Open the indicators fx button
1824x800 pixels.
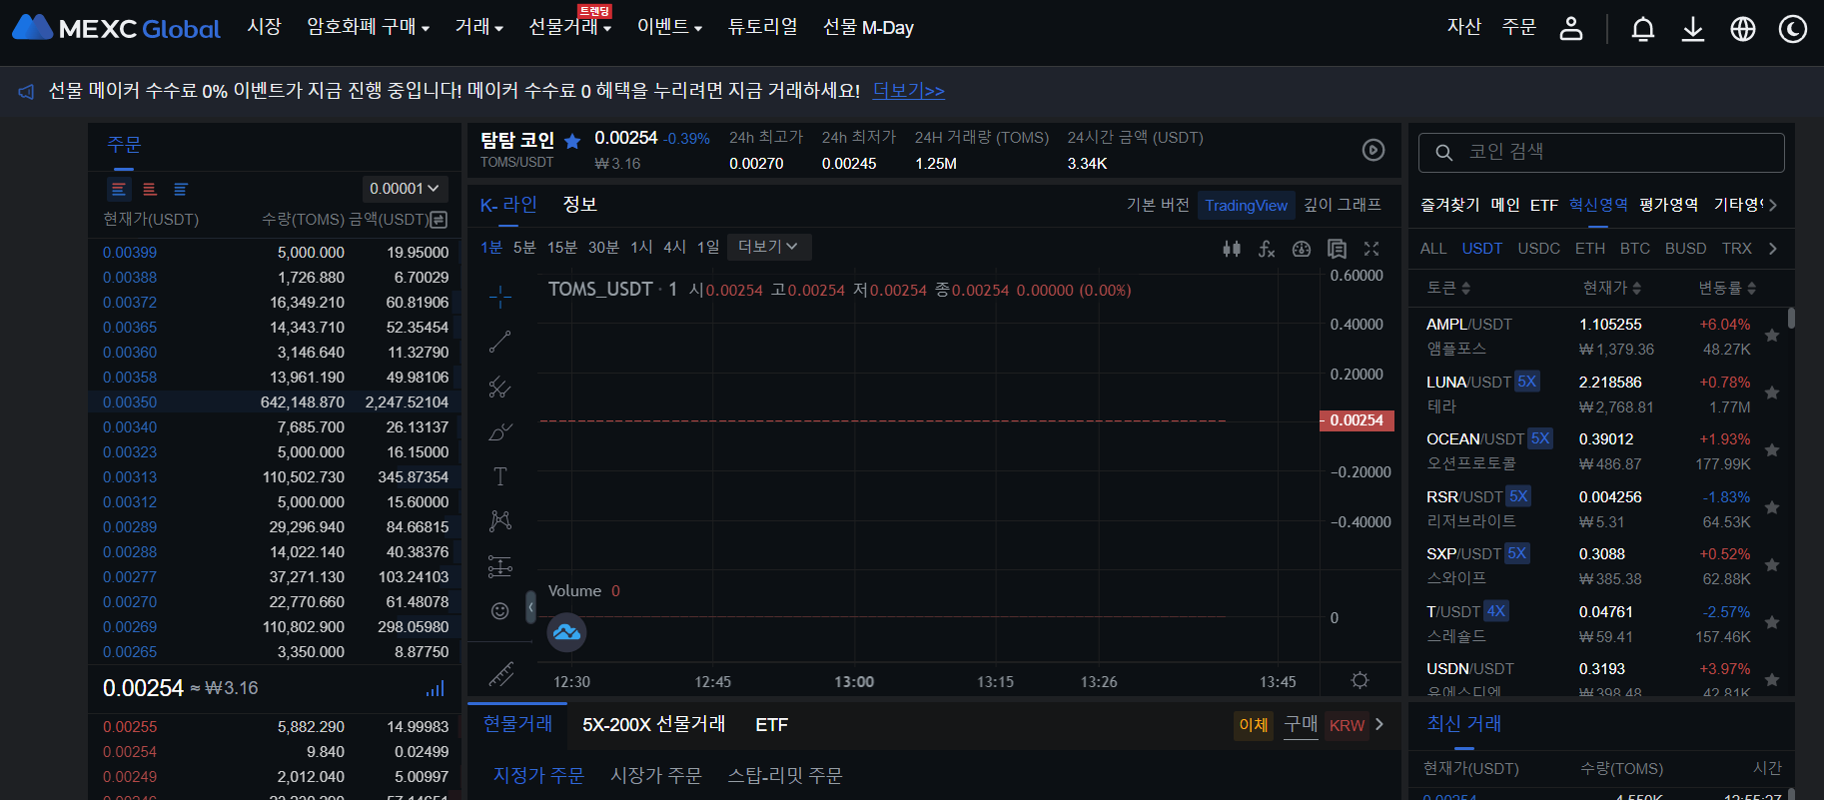tap(1267, 249)
